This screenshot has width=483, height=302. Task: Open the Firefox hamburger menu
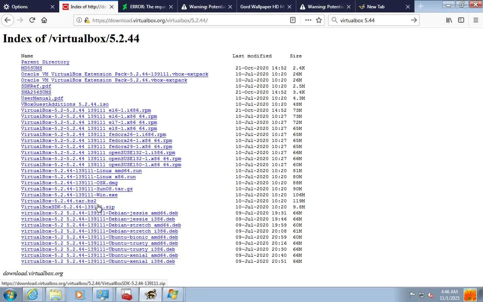coord(476,20)
